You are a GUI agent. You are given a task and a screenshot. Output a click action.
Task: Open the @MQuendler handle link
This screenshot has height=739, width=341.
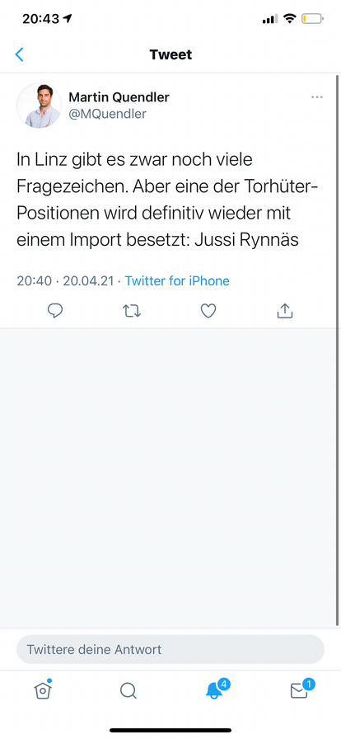click(x=107, y=114)
